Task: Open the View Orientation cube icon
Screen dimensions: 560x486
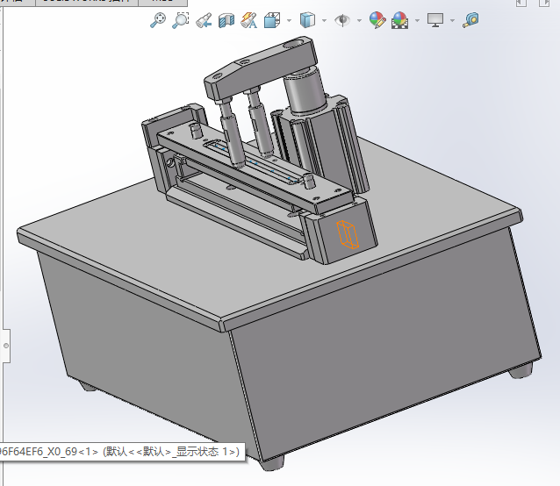Action: click(x=271, y=19)
